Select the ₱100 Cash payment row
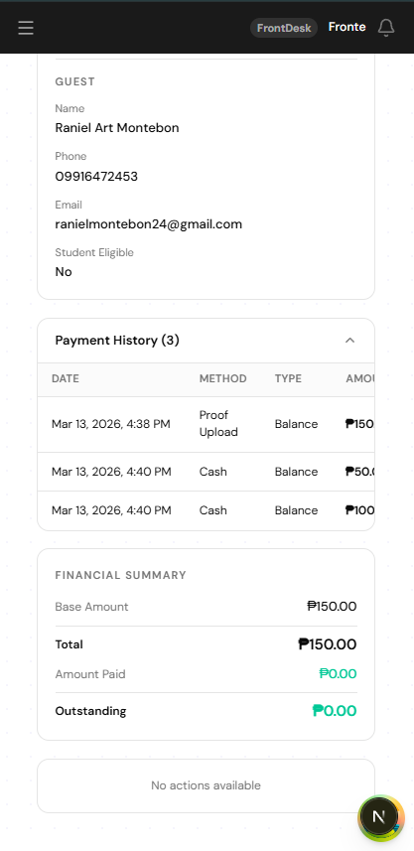This screenshot has width=414, height=851. [206, 510]
